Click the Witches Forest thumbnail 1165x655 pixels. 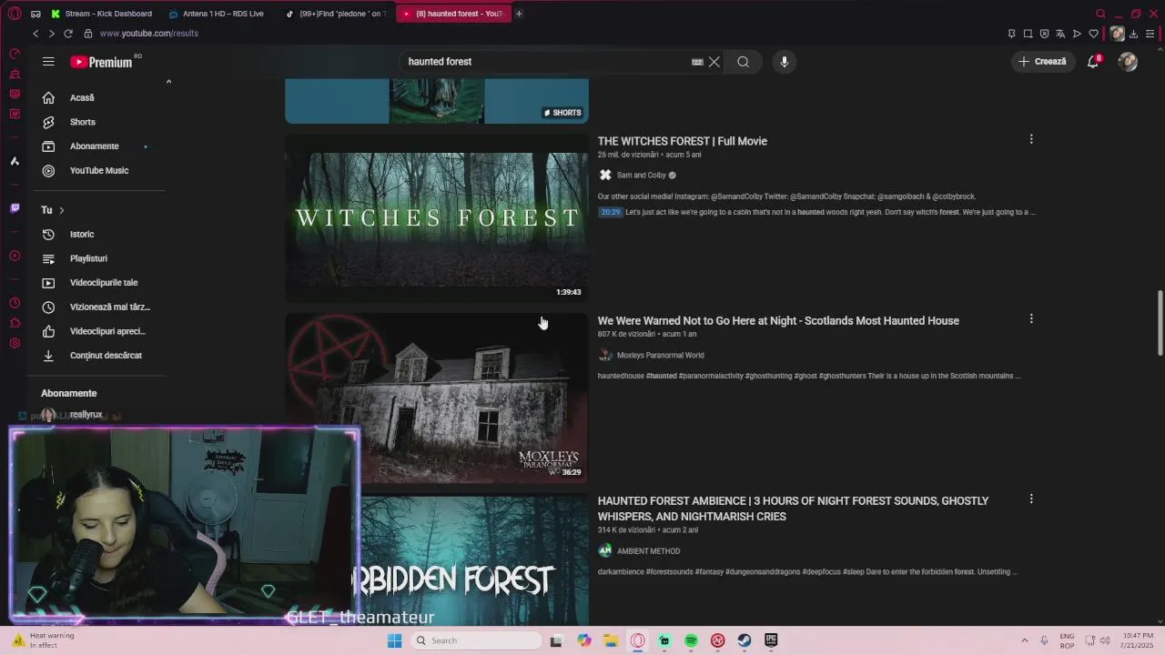point(437,218)
